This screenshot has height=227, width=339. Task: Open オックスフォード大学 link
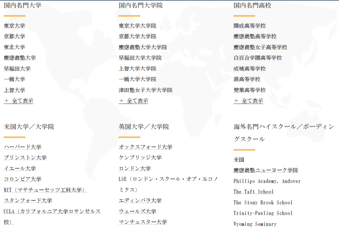click(146, 147)
